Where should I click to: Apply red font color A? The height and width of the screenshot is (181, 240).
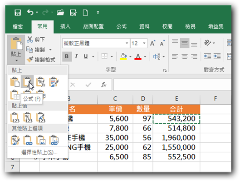coord(138,56)
